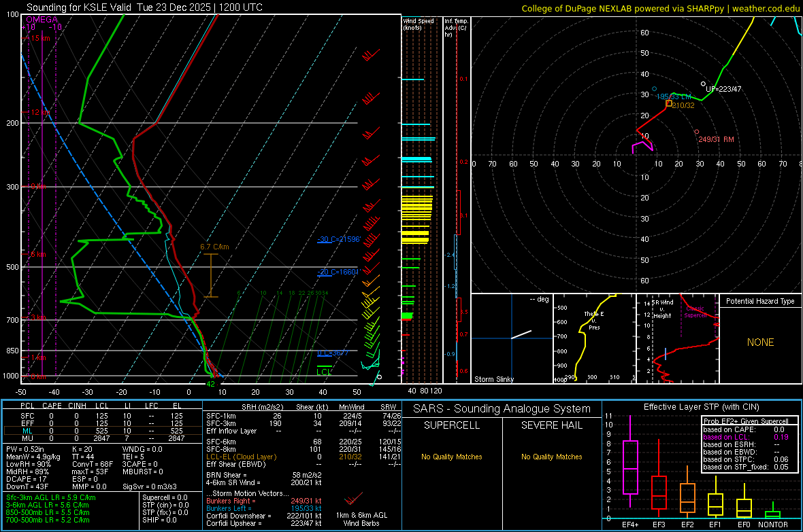Viewport: 803px width, 532px height.
Task: Click the LCL-EL (Cloud Layer) row
Action: [304, 457]
